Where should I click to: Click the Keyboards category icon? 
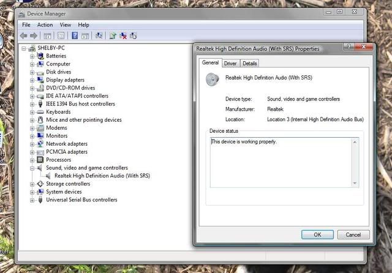(x=40, y=112)
